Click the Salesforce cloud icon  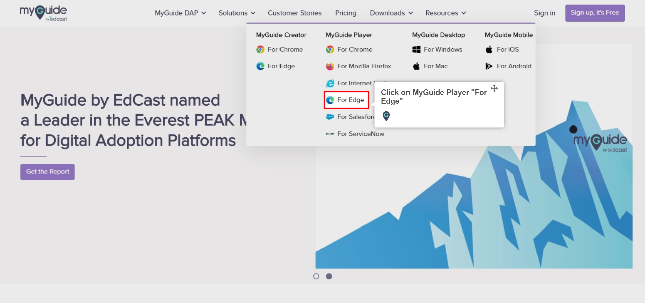[x=330, y=117]
